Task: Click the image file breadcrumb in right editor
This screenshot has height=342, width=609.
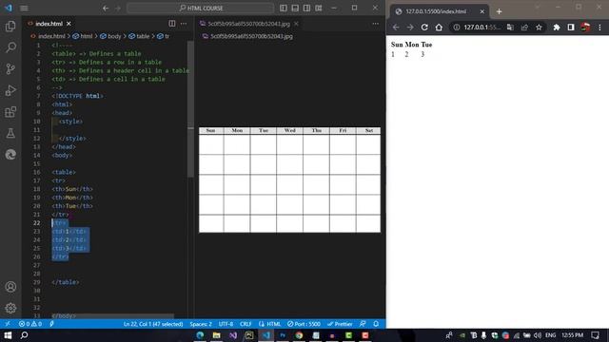Action: [x=251, y=36]
